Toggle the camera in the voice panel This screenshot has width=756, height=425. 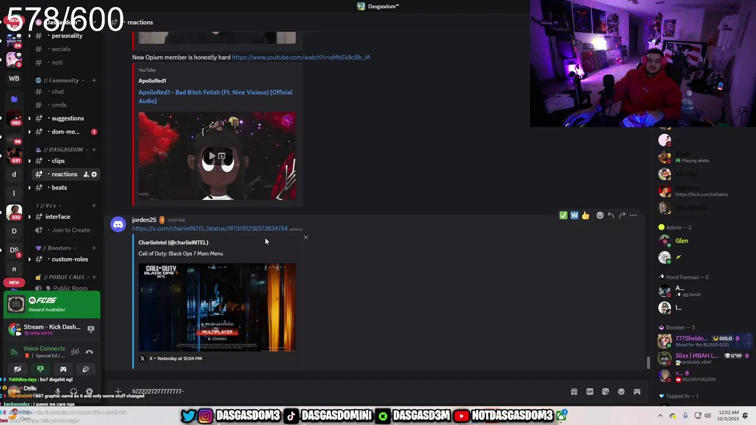(x=18, y=369)
